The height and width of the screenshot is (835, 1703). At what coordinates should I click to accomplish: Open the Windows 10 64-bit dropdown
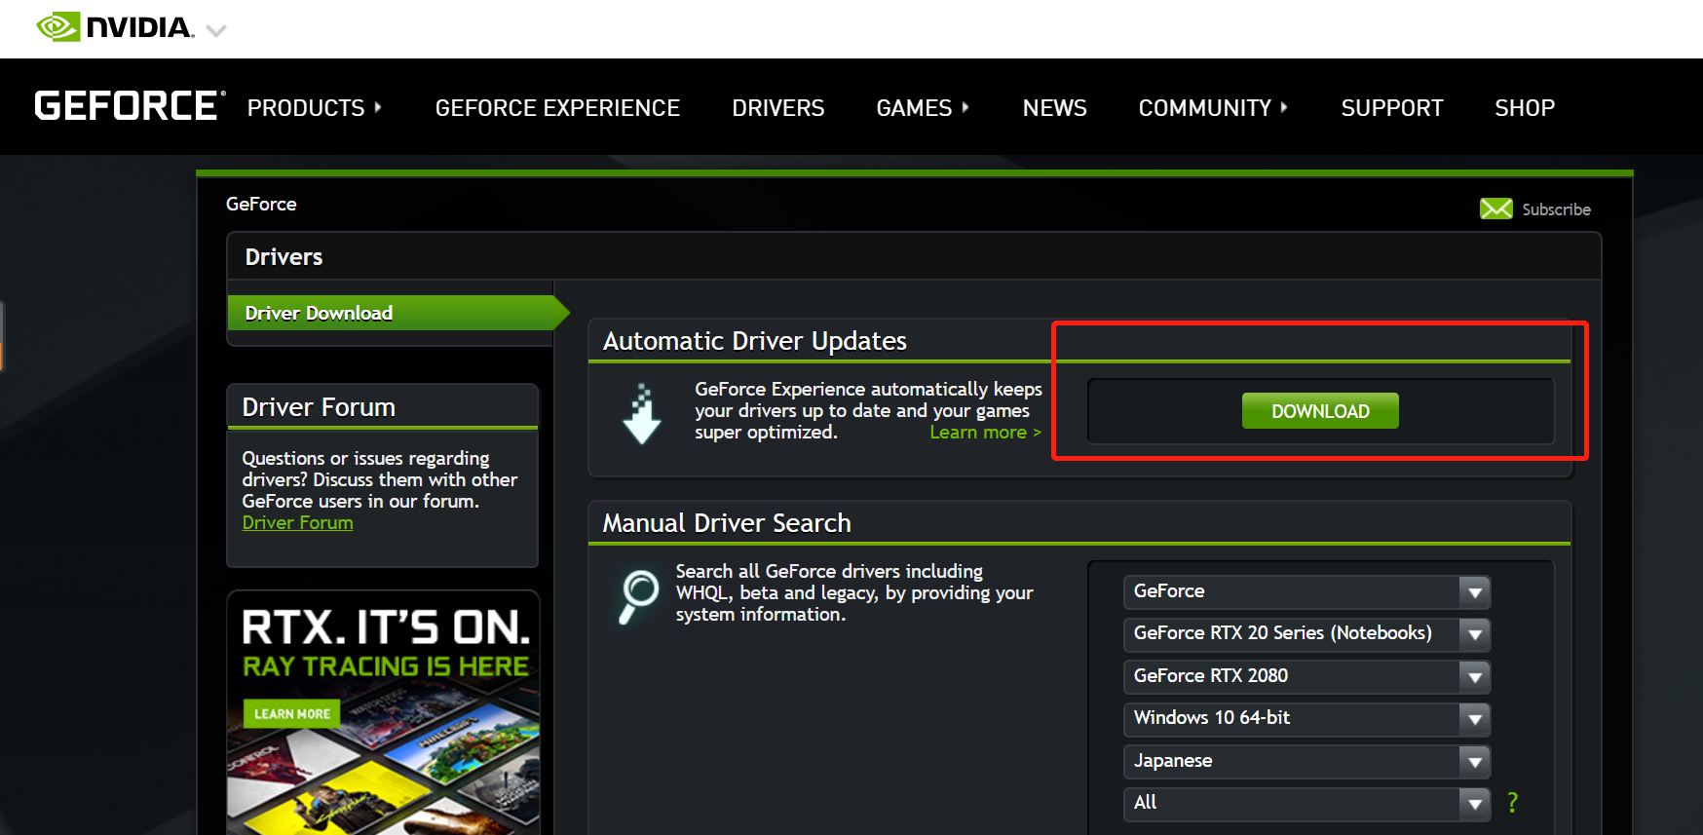pos(1306,718)
